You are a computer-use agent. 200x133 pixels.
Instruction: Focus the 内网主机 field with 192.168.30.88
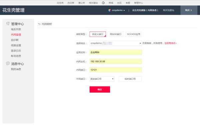(116, 62)
